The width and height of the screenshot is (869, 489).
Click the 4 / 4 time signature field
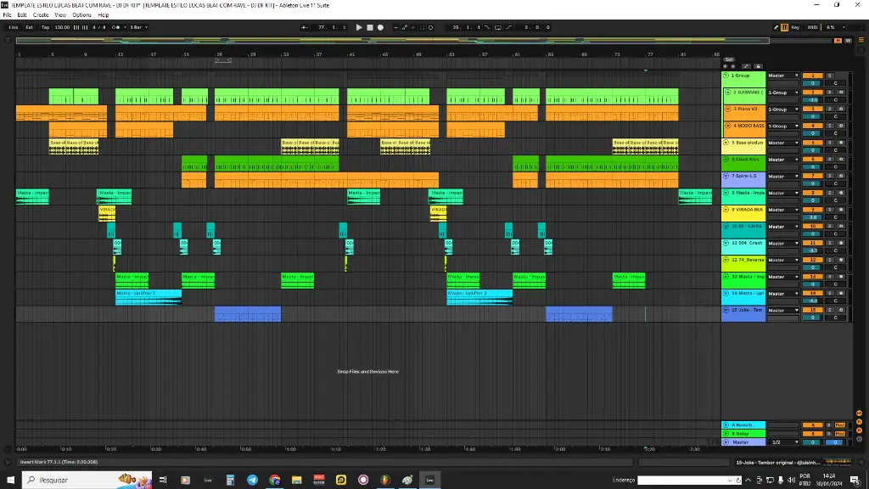99,27
